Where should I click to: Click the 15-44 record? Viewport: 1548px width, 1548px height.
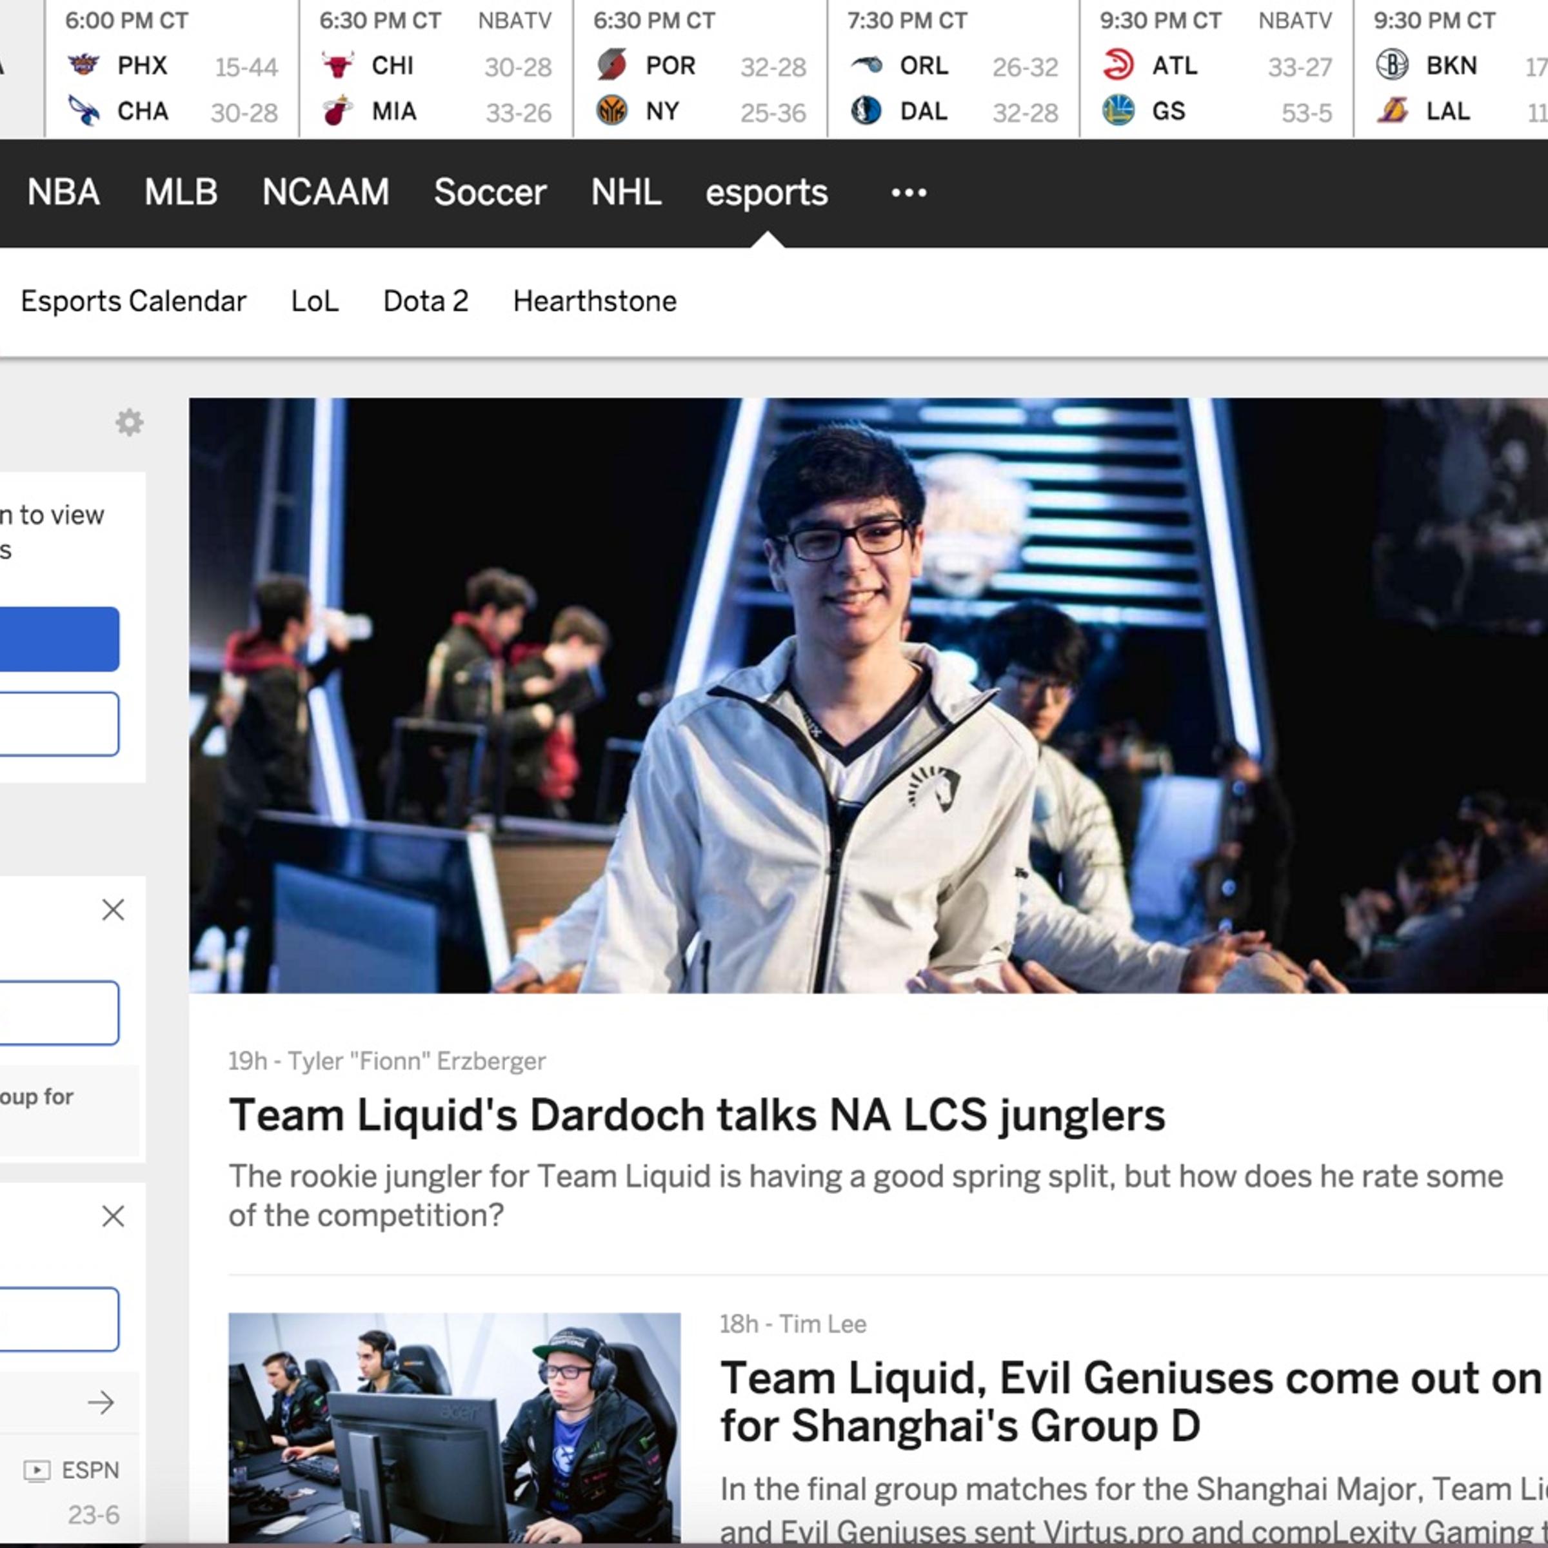[247, 67]
